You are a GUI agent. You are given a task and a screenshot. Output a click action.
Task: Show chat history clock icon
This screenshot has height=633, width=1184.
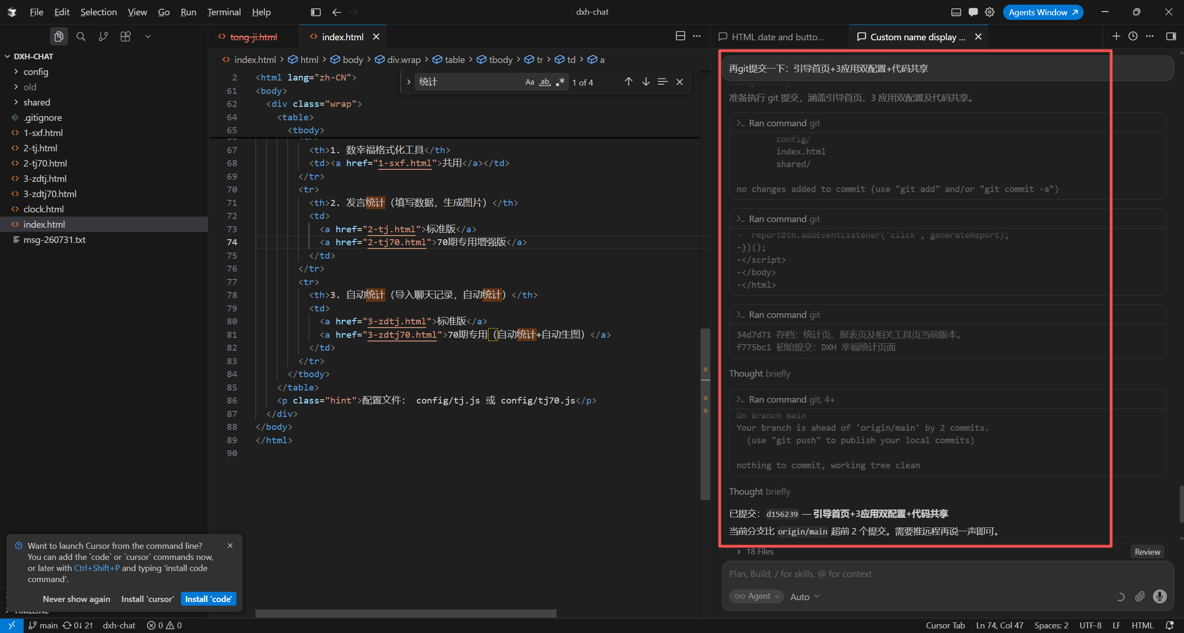[x=1133, y=36]
